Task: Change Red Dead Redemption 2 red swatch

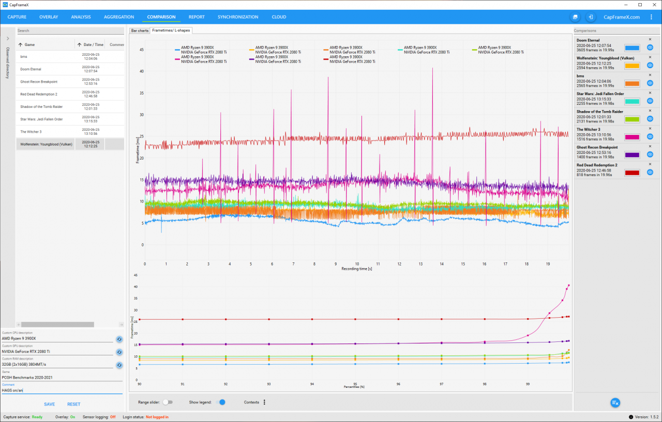Action: point(633,173)
